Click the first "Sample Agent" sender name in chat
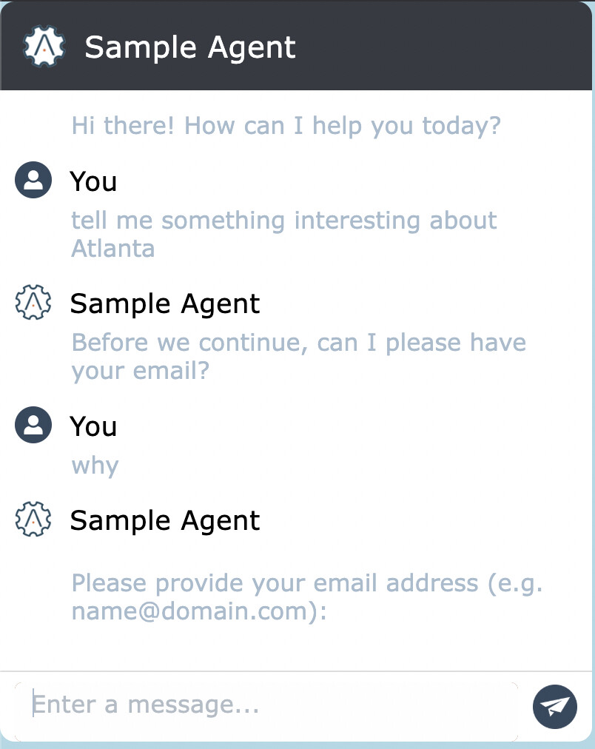595x749 pixels. pyautogui.click(x=165, y=303)
